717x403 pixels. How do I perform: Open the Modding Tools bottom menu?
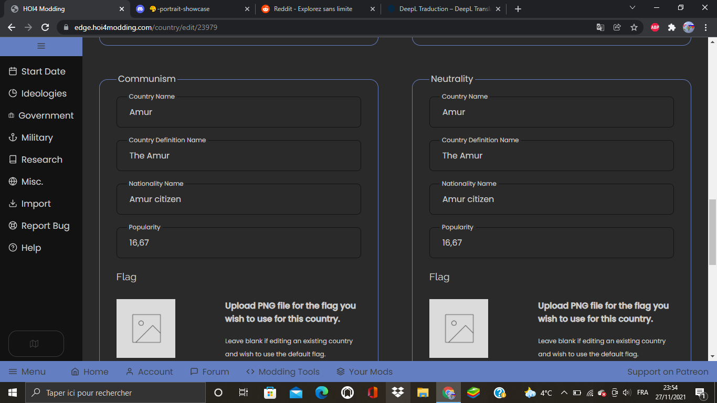coord(283,372)
